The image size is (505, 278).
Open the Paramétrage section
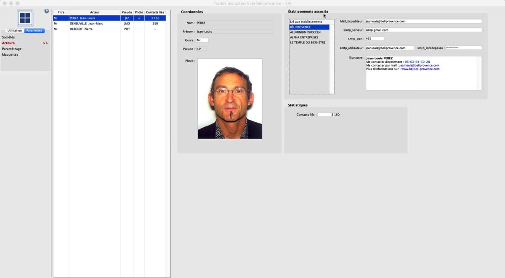12,49
